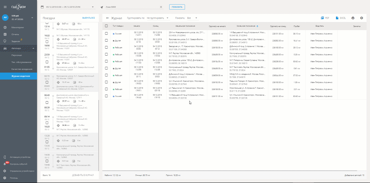Click the Тип поездки column header

pos(118,26)
